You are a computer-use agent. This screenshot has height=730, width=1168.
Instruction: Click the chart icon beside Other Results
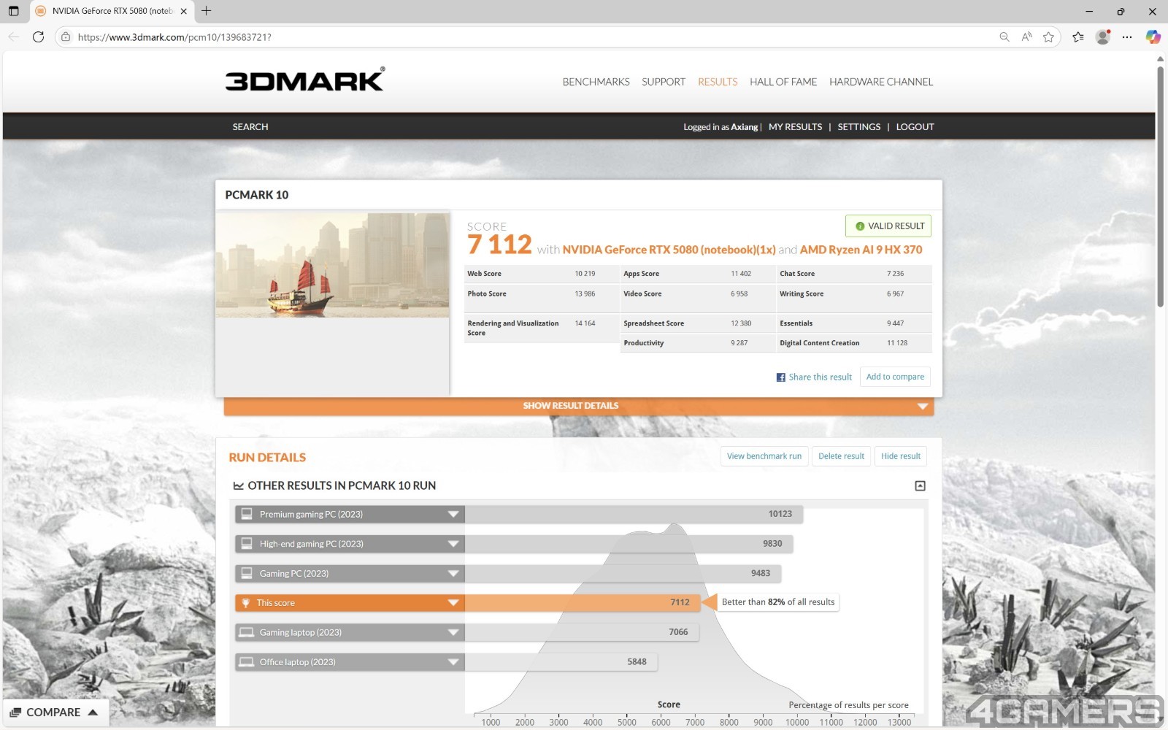(238, 486)
